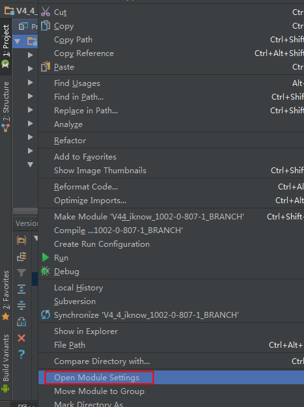Collapse the selected project root folder arrow
Screen dimensions: 304x407
coord(18,41)
